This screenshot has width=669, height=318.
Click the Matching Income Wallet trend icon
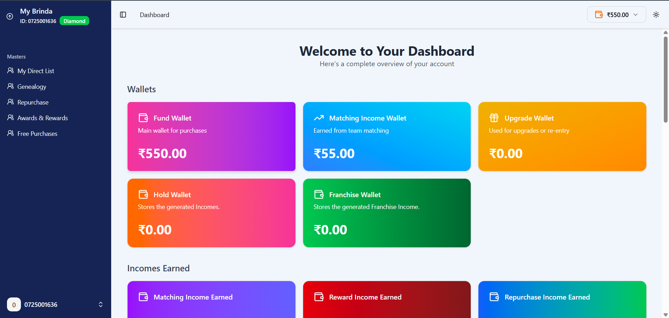point(319,118)
